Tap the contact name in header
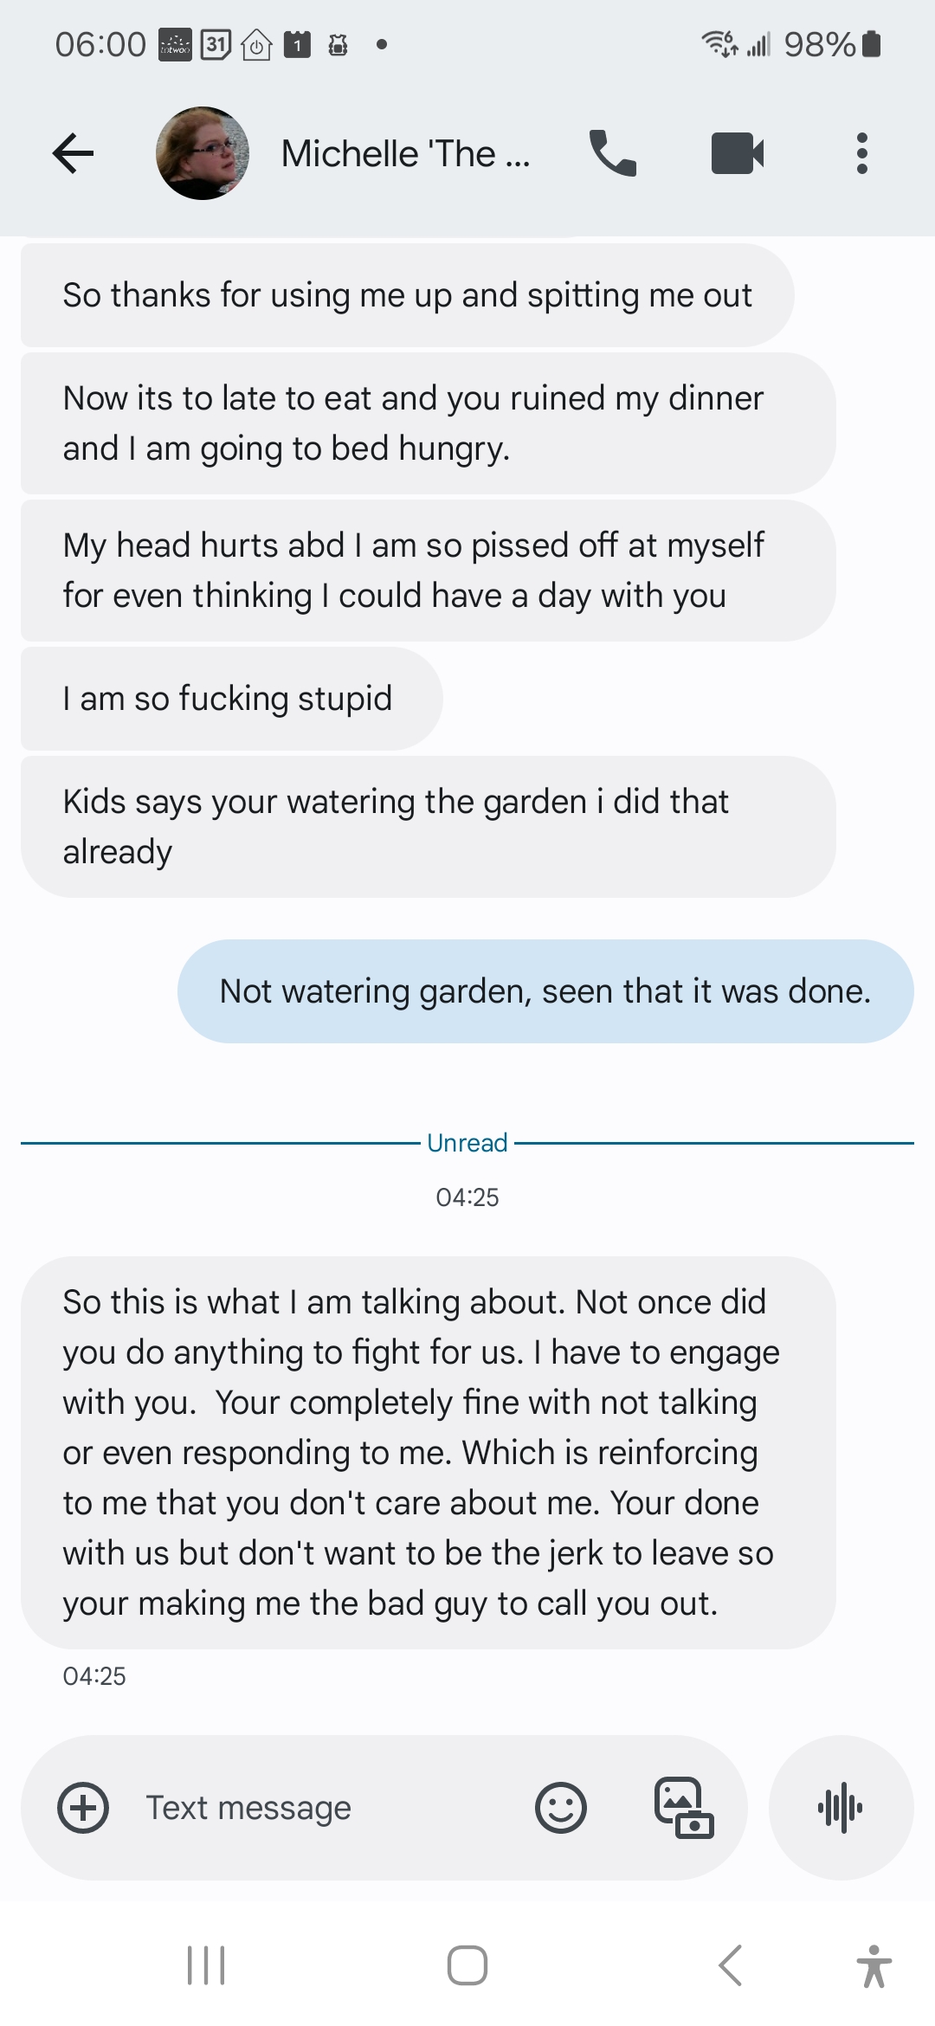The image size is (935, 2026). click(405, 154)
